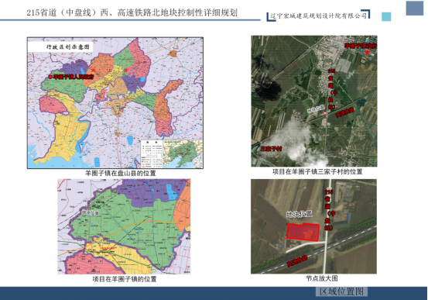This screenshot has height=300, width=428.
Task: Select the red land parcel polygon
Action: (303, 233)
